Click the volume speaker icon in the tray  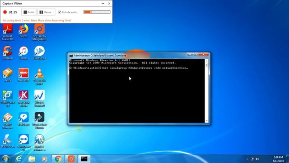pos(257,159)
